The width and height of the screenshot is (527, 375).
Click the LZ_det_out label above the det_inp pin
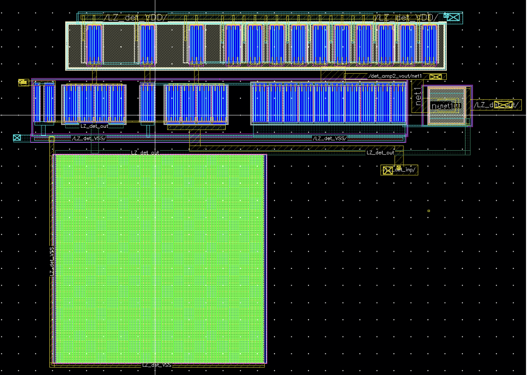(x=380, y=153)
